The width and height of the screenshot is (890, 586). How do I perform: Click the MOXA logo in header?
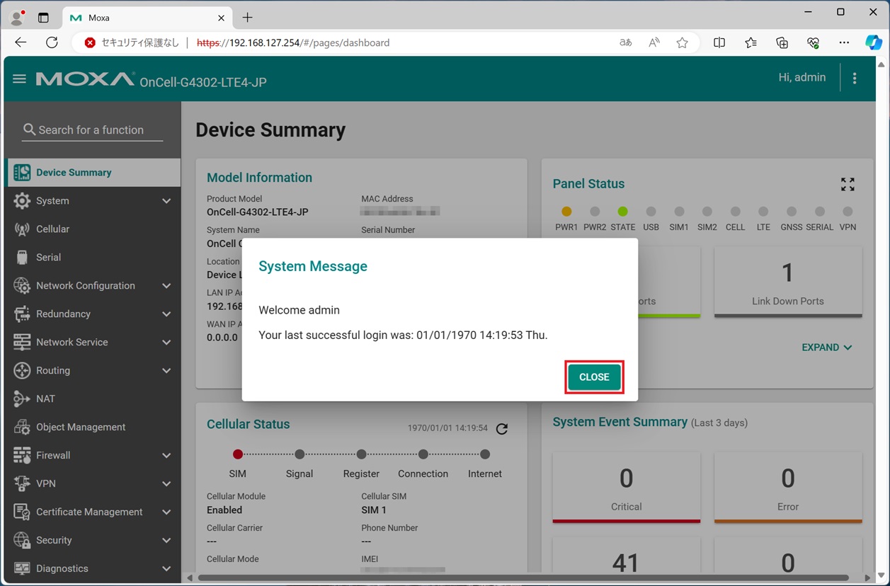pos(85,79)
